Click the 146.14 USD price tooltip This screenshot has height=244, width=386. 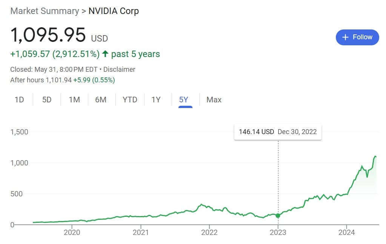click(257, 132)
